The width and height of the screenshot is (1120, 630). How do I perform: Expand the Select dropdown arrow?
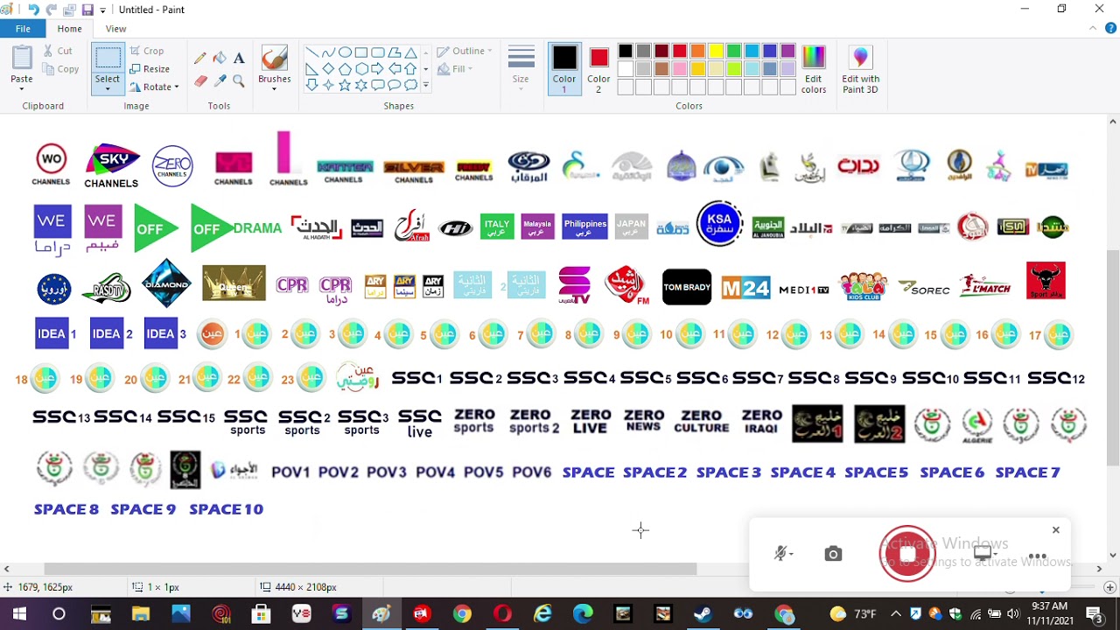[x=108, y=89]
